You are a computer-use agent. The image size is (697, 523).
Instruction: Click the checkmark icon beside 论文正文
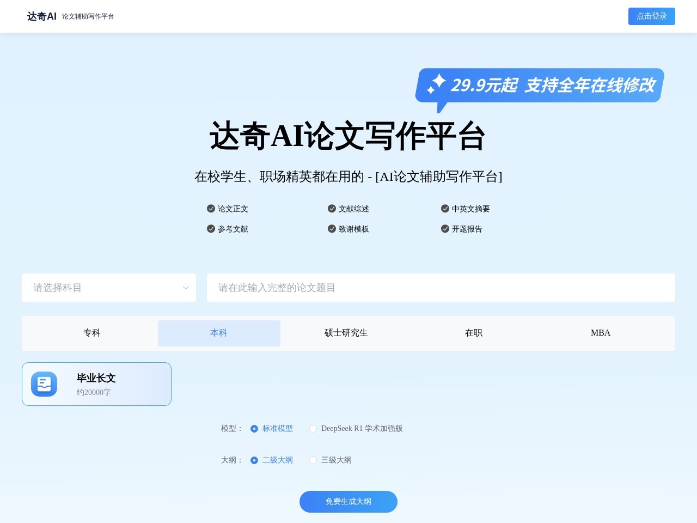[x=210, y=208]
